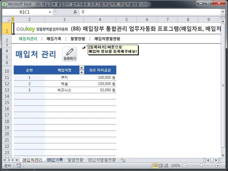Click the zoom in plus button
The image size is (228, 171).
218,166
